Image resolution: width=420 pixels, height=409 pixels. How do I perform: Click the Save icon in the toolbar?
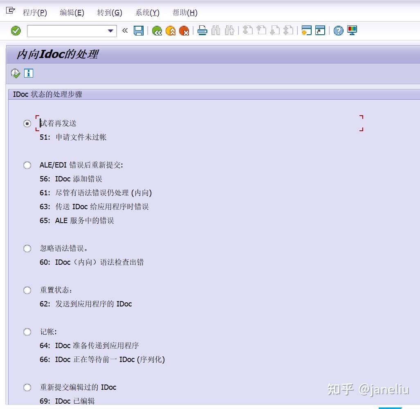point(139,30)
